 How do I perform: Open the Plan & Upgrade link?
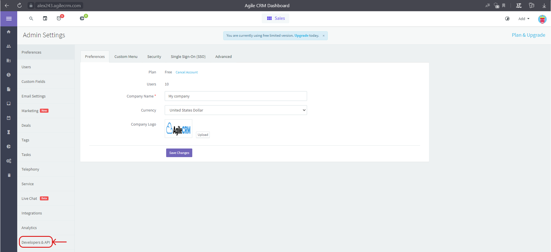coord(528,35)
